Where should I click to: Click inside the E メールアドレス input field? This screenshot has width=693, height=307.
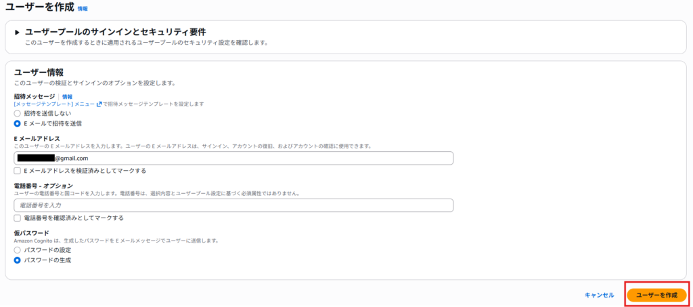click(x=271, y=158)
